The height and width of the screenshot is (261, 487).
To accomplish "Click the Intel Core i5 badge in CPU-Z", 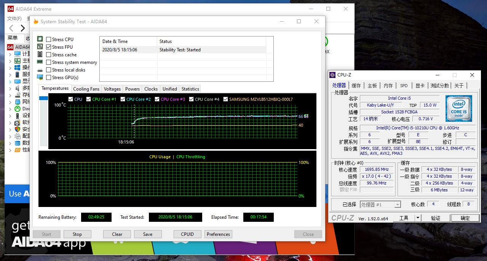I will [458, 108].
